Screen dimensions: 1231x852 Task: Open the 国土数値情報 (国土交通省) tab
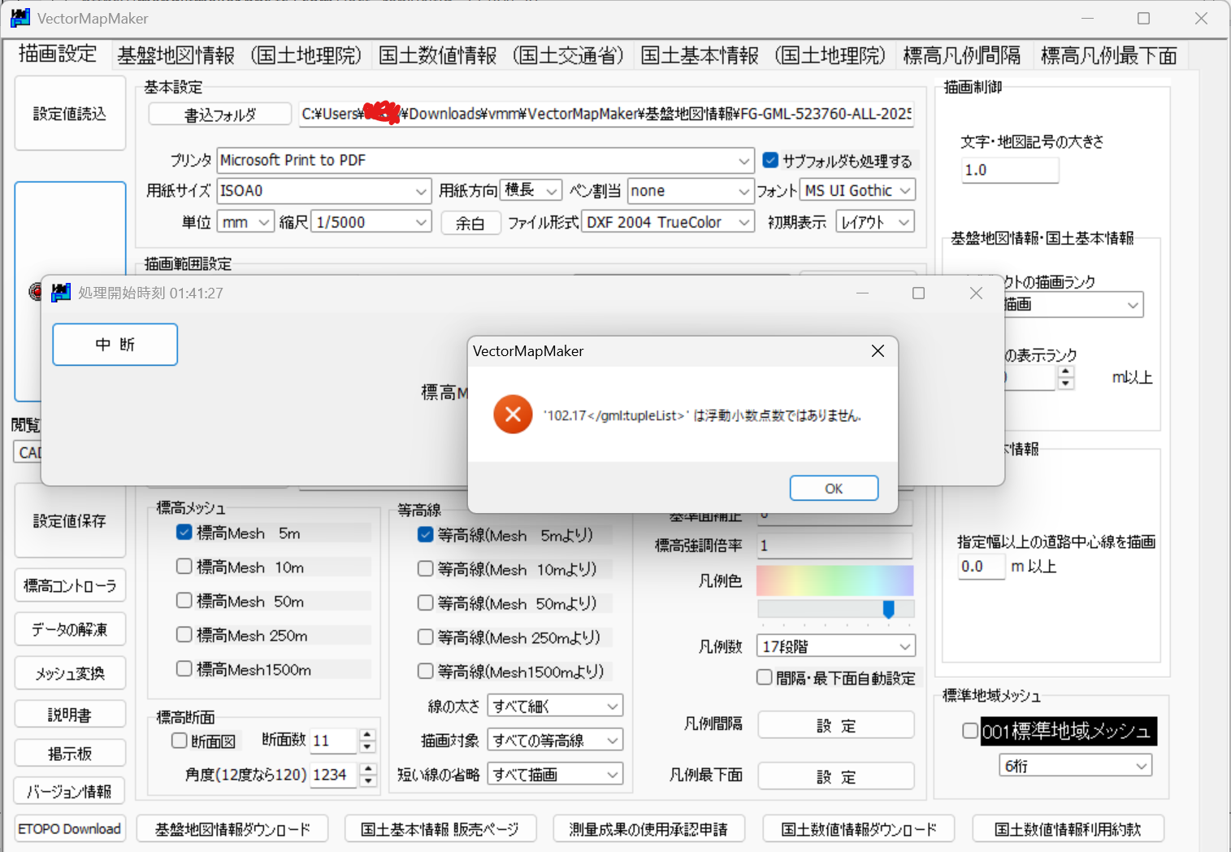[501, 55]
